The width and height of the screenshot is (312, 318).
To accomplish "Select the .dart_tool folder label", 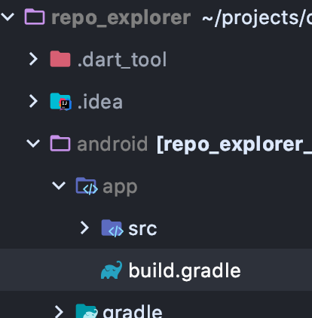I will (x=122, y=60).
